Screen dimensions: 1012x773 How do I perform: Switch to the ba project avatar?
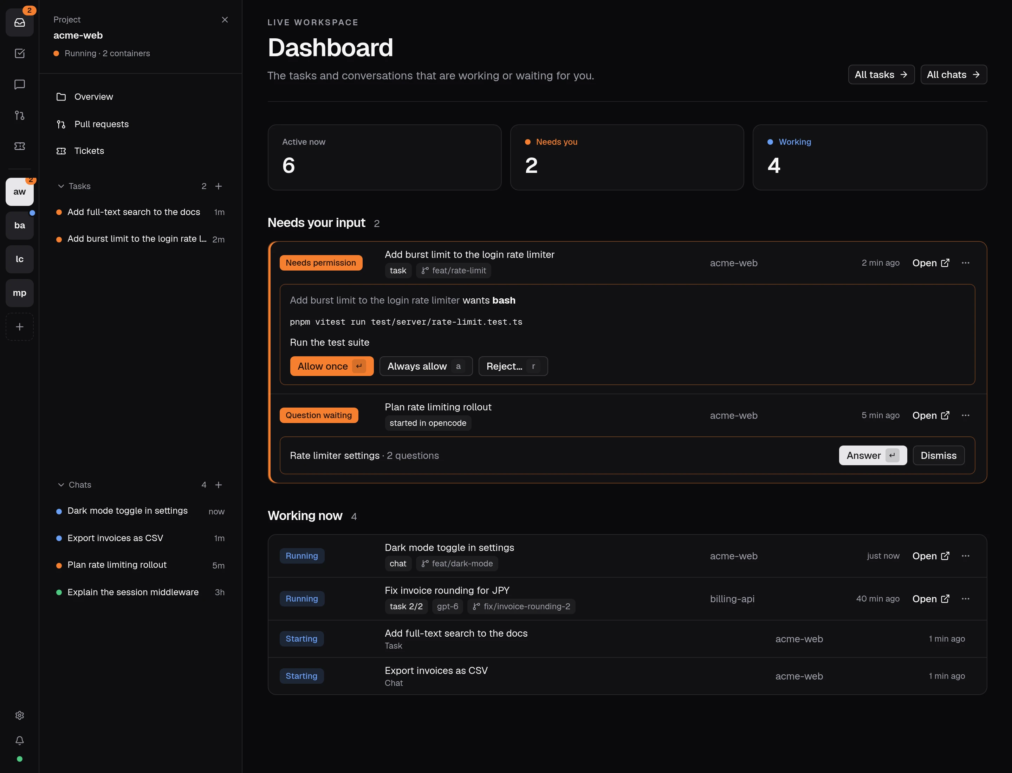(19, 226)
